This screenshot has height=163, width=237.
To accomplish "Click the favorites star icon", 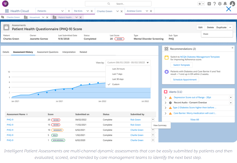I will pos(200,4).
